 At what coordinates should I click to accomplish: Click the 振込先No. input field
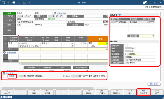[125, 45]
